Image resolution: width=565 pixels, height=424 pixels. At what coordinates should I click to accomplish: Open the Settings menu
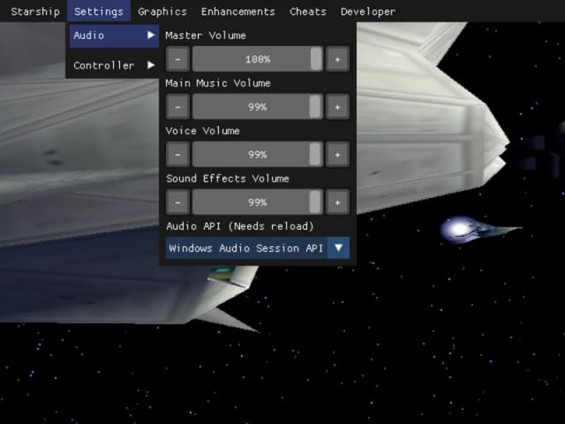click(99, 11)
